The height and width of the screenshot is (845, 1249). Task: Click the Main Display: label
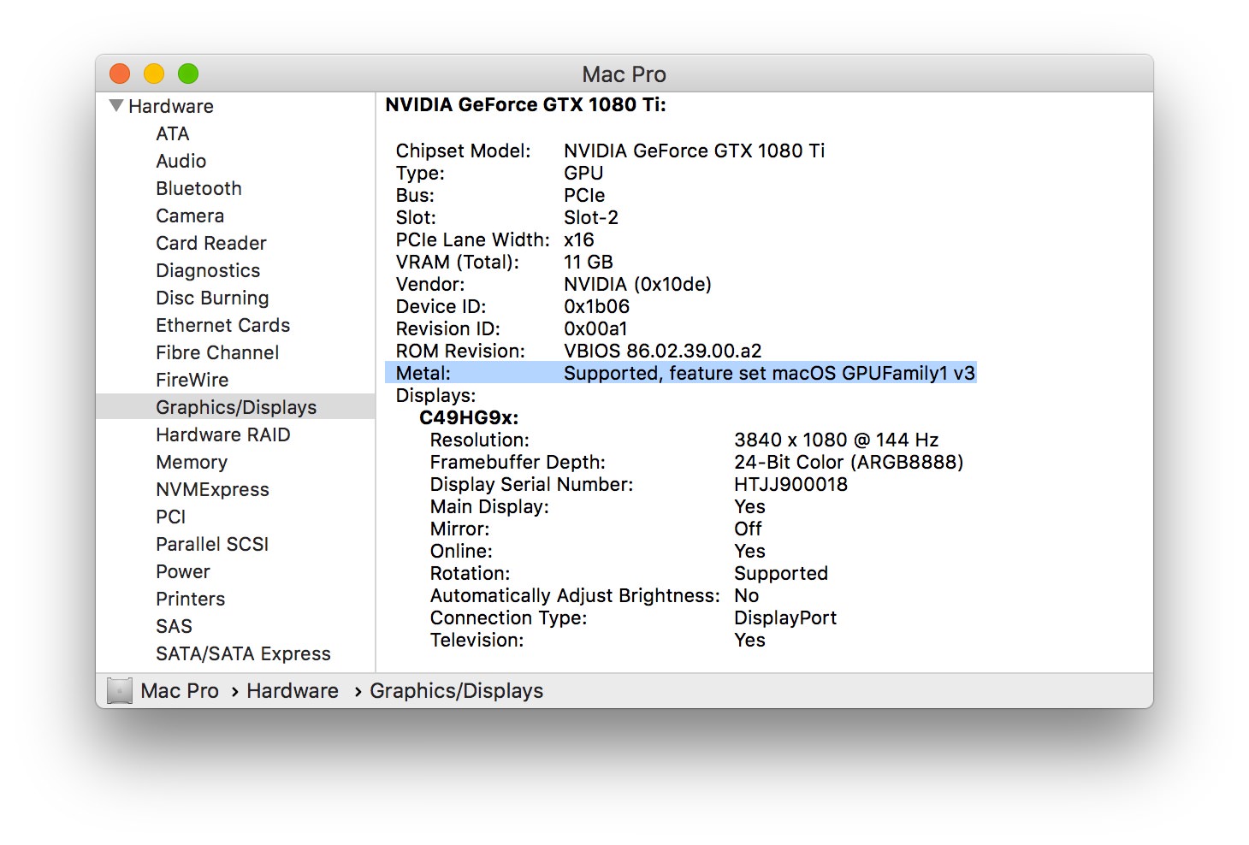489,506
